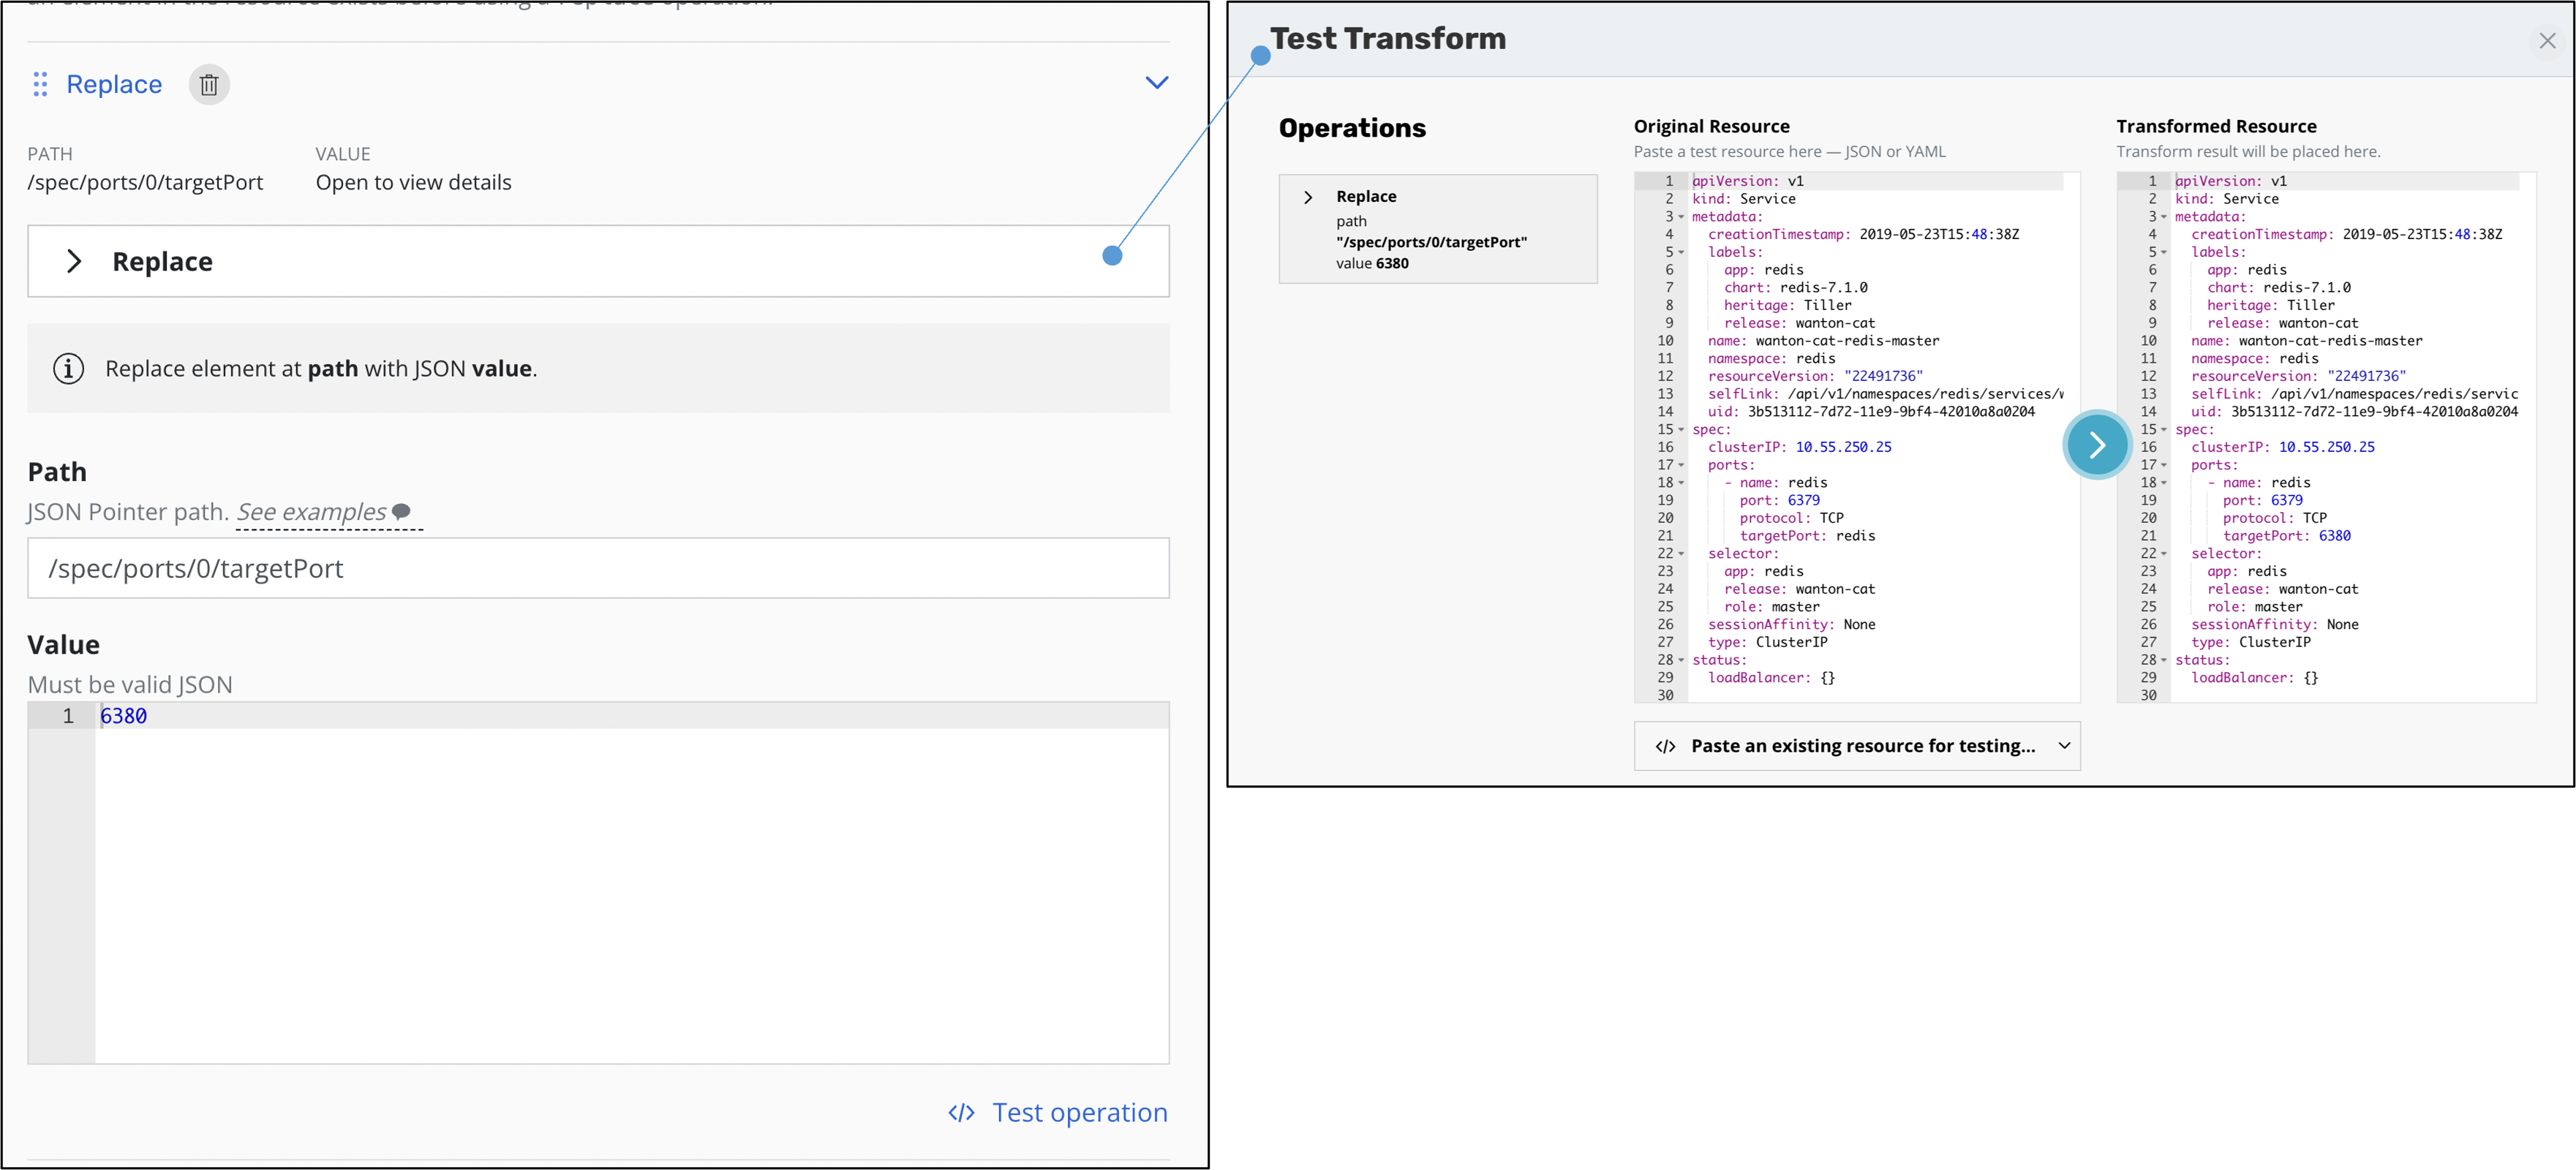Click 'targetPort: 6380' in Transformed Resource

[x=2286, y=536]
